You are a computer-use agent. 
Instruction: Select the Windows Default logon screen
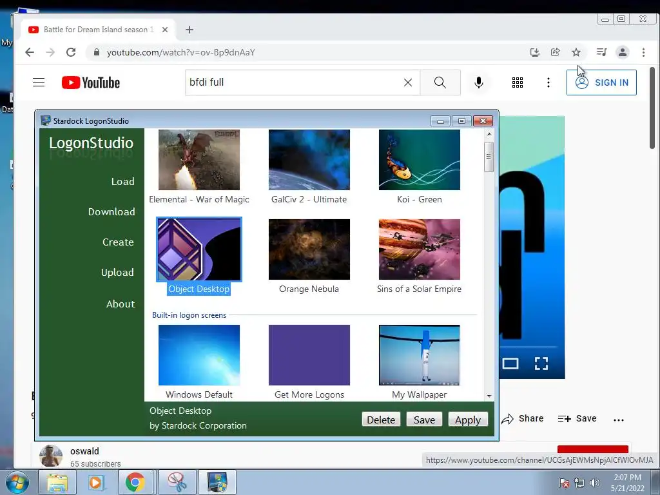(x=199, y=355)
